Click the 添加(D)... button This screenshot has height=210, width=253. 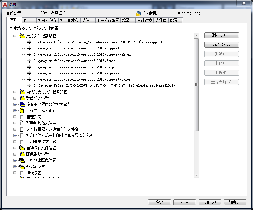(x=222, y=45)
